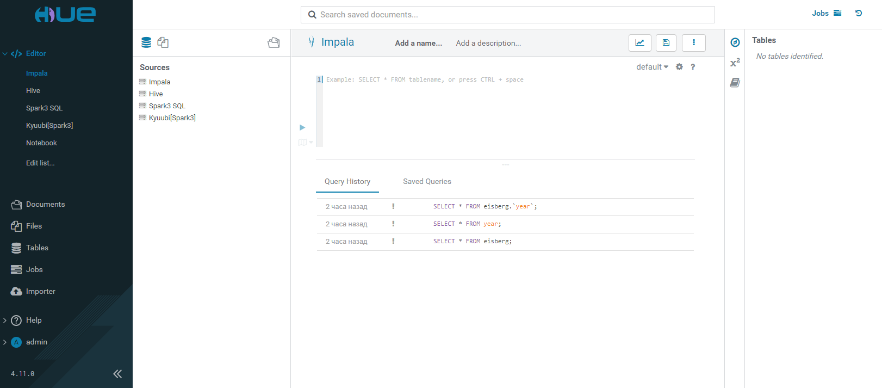Open Documents in the sidebar
This screenshot has width=882, height=388.
[x=38, y=205]
